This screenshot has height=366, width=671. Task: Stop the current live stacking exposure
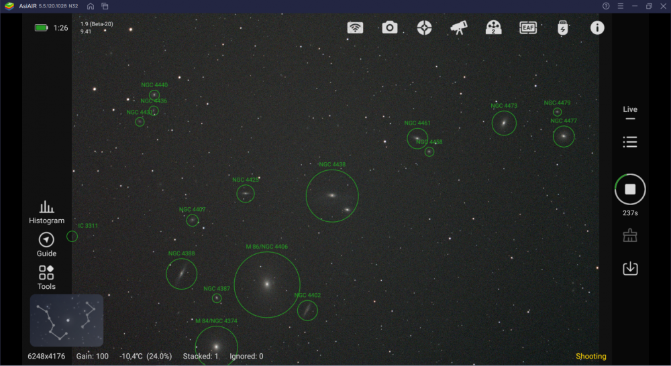pos(630,189)
